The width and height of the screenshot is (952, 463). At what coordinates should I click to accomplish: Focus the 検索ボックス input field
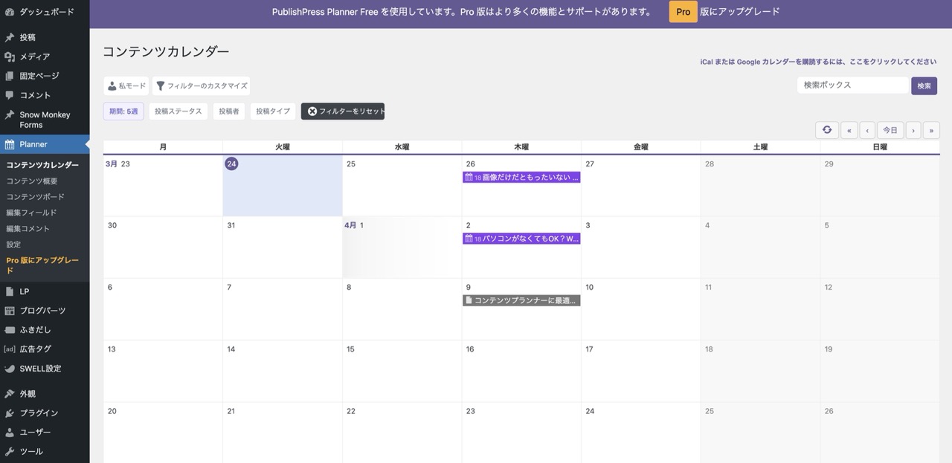pyautogui.click(x=852, y=85)
